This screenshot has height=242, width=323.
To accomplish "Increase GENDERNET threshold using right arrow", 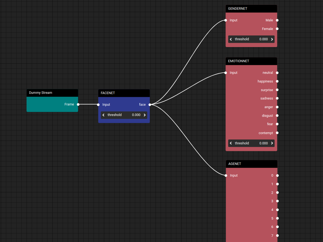I will (272, 39).
